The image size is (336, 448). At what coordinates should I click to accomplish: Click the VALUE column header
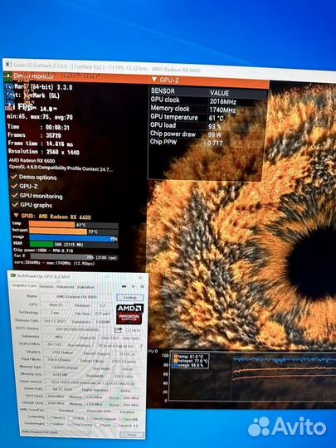pyautogui.click(x=219, y=93)
